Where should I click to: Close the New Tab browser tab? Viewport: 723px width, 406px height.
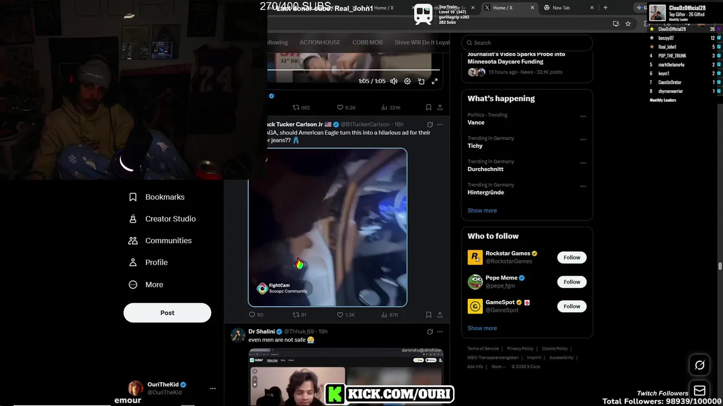click(592, 8)
